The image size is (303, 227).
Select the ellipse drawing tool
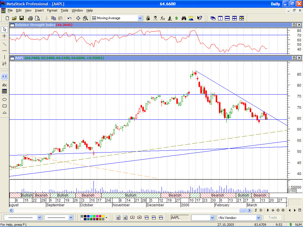(5, 99)
